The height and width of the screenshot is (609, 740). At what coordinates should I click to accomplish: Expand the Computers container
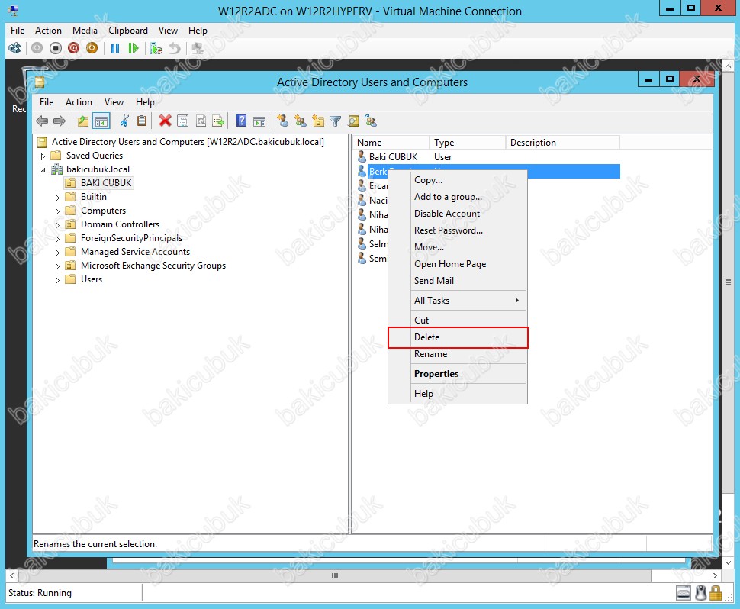point(57,211)
